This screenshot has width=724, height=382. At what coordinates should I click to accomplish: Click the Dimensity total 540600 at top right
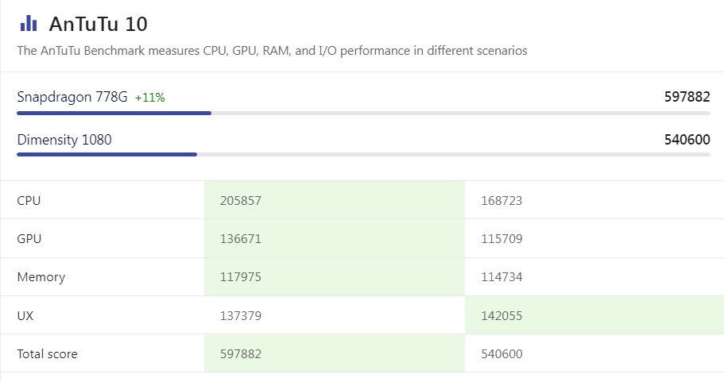click(x=687, y=140)
